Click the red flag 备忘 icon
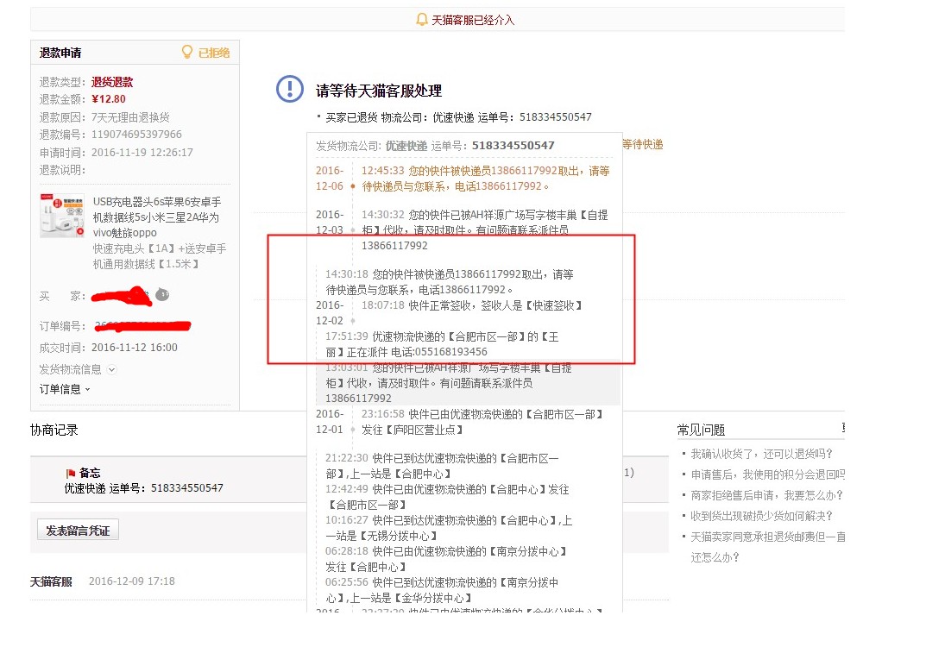 (x=70, y=473)
